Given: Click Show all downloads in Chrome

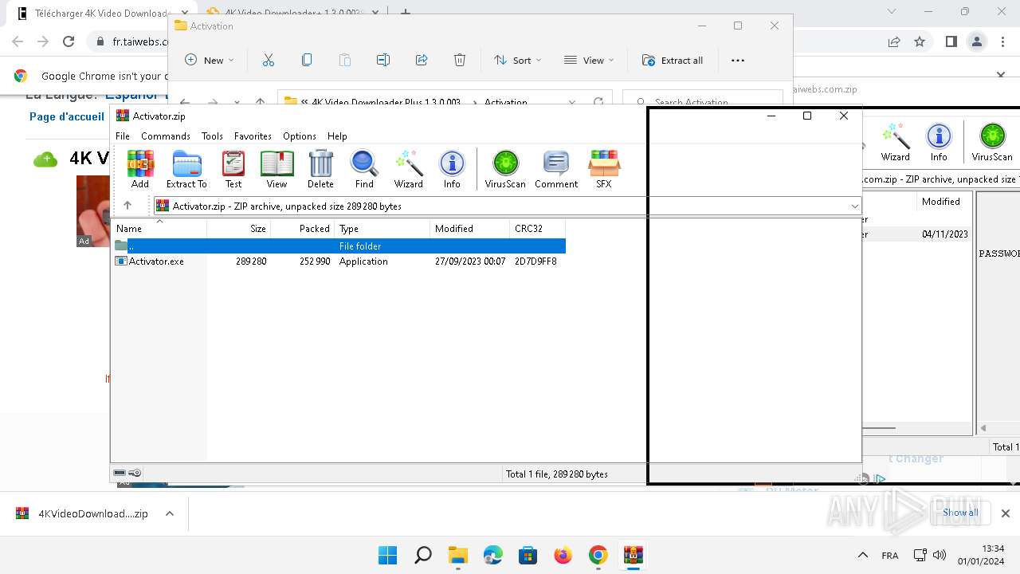Looking at the screenshot, I should [x=960, y=513].
